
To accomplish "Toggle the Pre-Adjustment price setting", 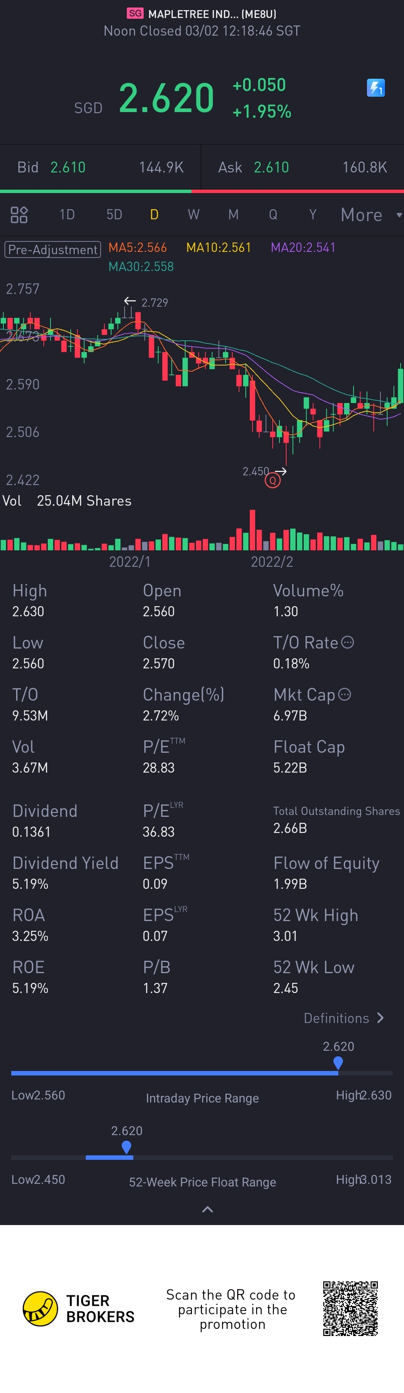I will [x=53, y=249].
